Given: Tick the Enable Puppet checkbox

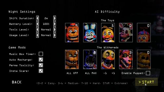Looking at the screenshot, I should coord(148,73).
